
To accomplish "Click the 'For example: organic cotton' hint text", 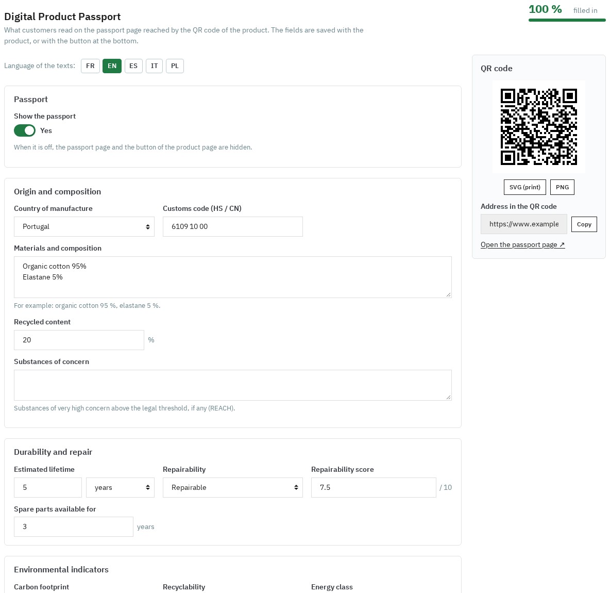I will point(87,306).
